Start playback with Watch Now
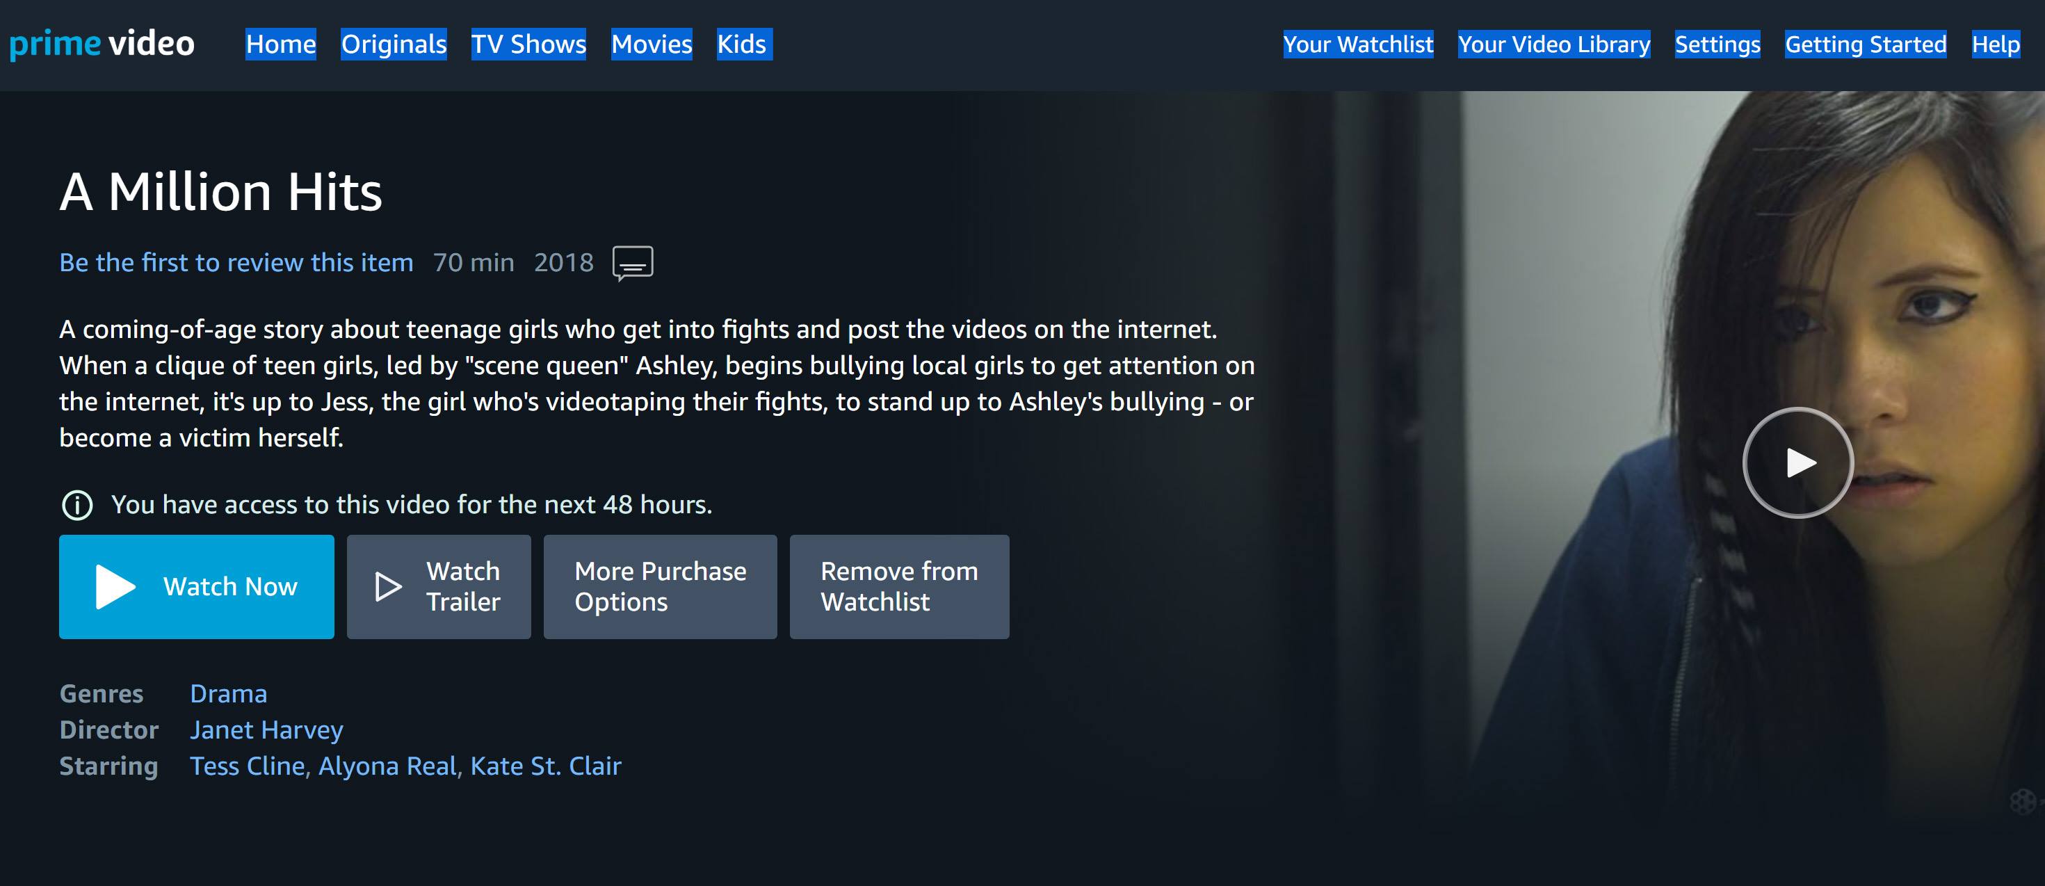 [x=197, y=587]
